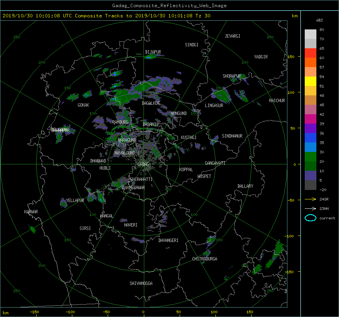
Task: Click the legend label reading current
Action: 327,218
